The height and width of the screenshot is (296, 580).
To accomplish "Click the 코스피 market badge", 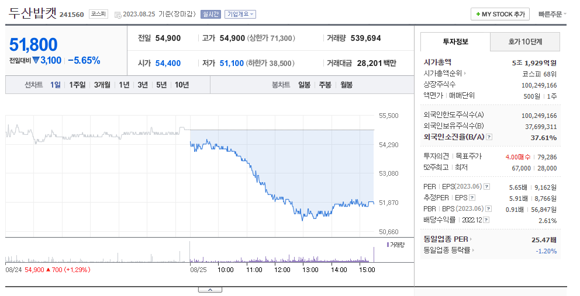I will 98,14.
